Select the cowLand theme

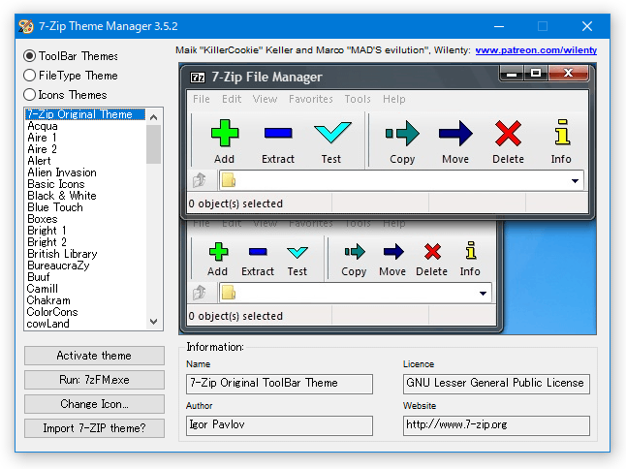click(x=85, y=324)
